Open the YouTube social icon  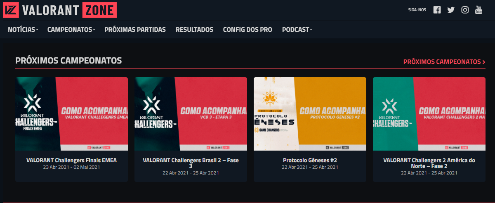(478, 10)
